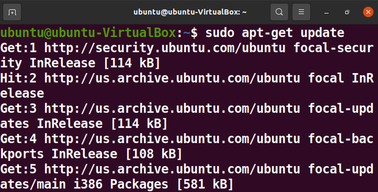Viewport: 378px width, 192px height.
Task: Click the archive URL on the Hit:2 line
Action: tap(172, 79)
